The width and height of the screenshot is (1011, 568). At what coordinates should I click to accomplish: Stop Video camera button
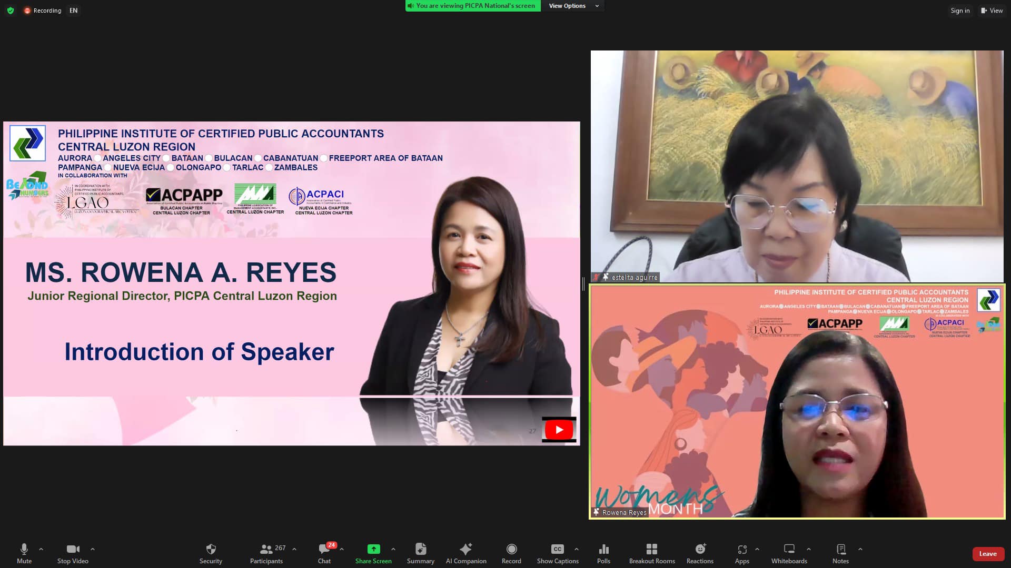coord(73,553)
